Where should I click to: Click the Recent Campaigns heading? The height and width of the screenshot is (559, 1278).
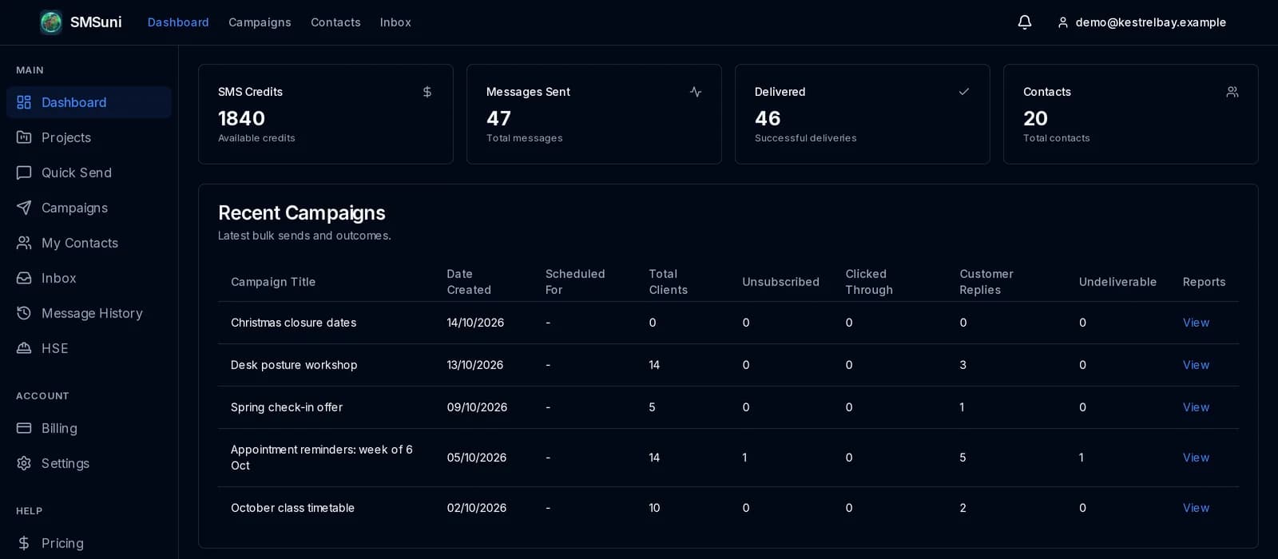click(302, 212)
